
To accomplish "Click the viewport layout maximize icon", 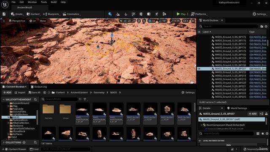I will click(193, 21).
